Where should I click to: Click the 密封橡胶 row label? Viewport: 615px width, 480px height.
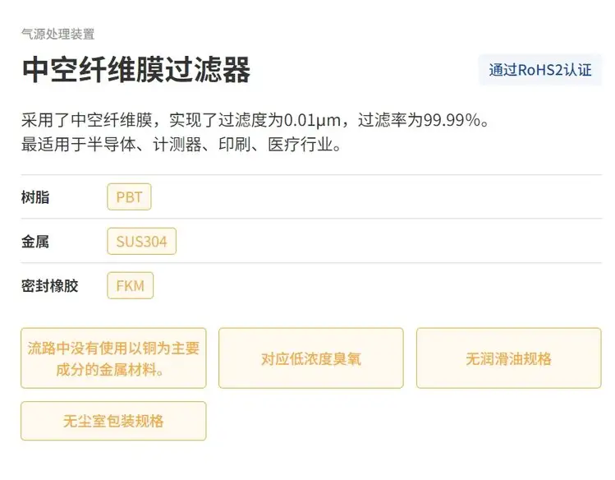[x=50, y=286]
